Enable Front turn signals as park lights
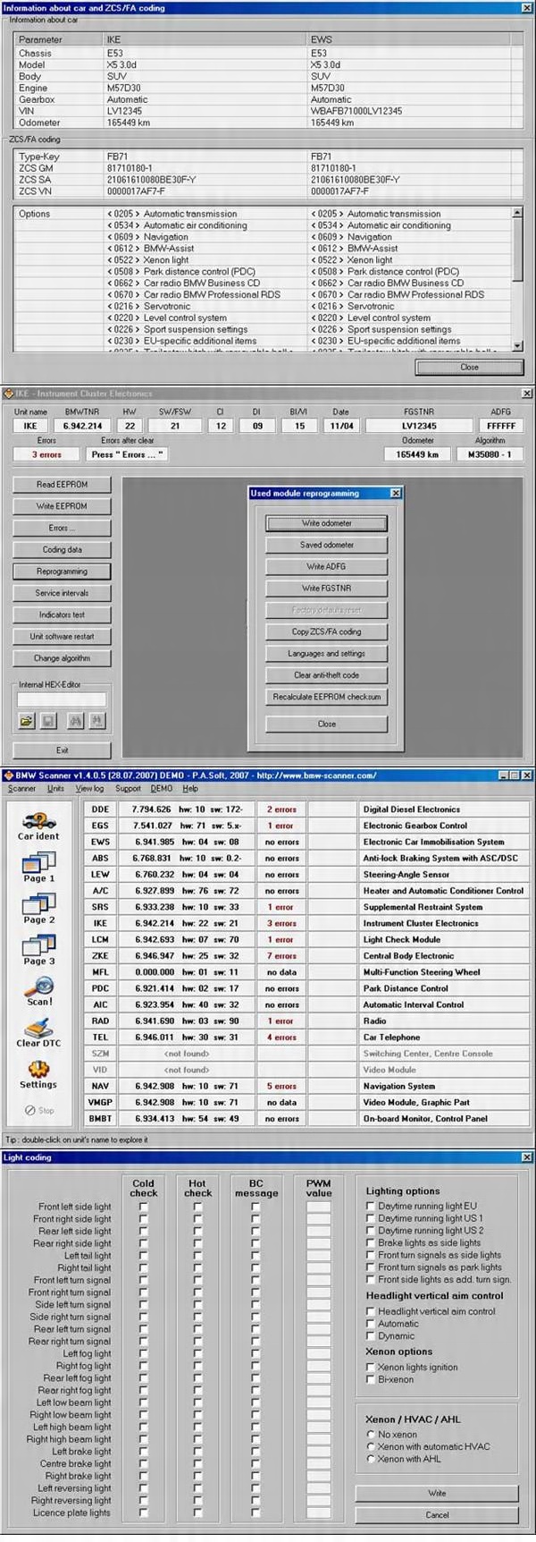This screenshot has height=1542, width=536. (x=371, y=1267)
